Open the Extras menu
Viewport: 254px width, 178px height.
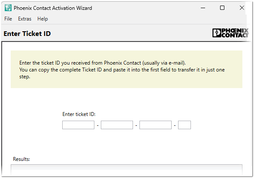click(24, 19)
